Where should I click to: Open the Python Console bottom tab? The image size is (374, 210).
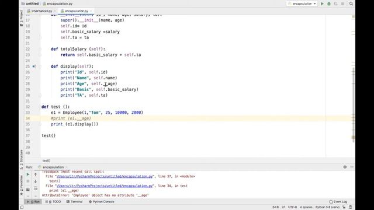coord(101,202)
